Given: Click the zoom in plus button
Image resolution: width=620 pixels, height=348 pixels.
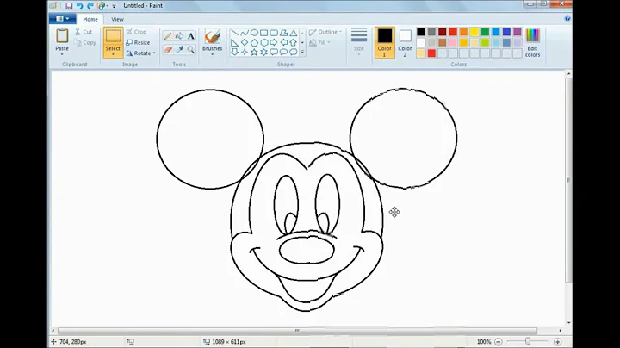Looking at the screenshot, I should (x=557, y=342).
